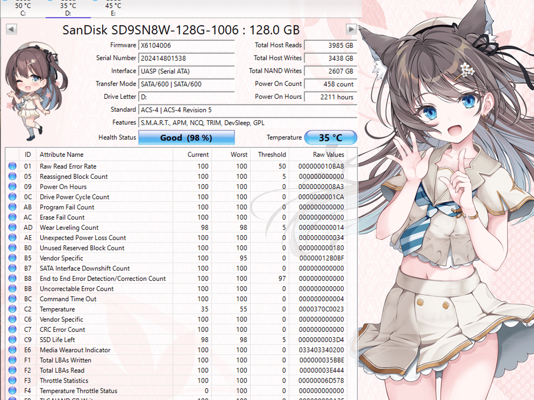Click status orb for Reassigned Block Count

[x=12, y=176]
